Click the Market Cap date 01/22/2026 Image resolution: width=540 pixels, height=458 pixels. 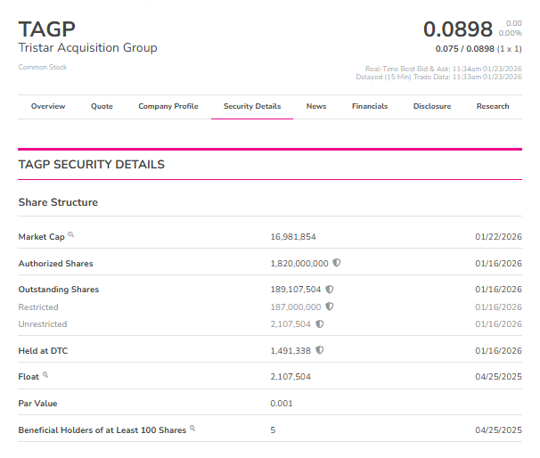coord(498,237)
